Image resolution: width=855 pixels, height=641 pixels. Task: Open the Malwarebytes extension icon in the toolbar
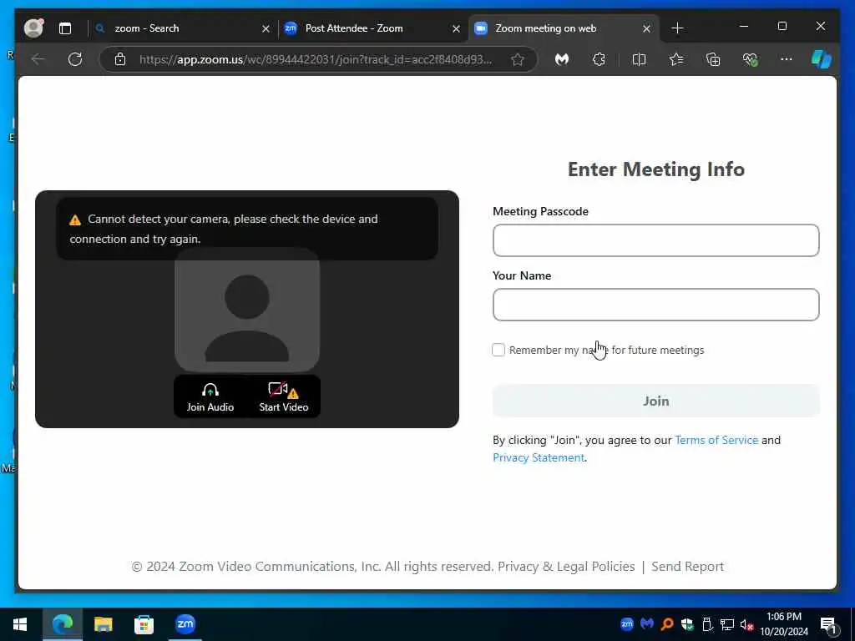click(562, 59)
